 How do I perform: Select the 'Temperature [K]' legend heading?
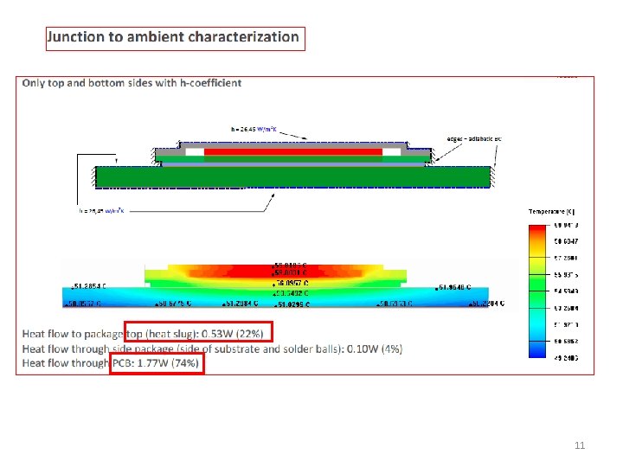(551, 211)
